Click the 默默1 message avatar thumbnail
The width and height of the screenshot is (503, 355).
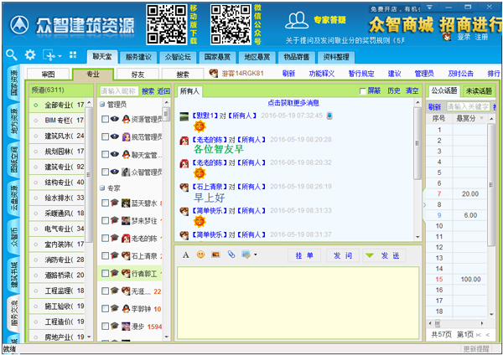point(184,116)
